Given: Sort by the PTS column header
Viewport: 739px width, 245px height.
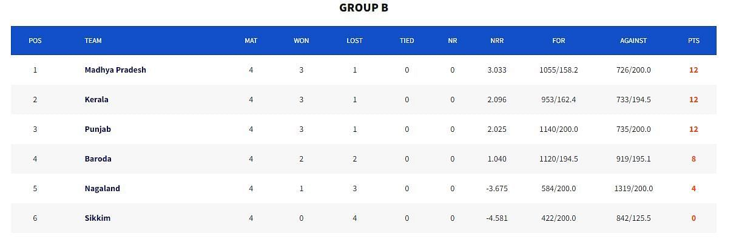Looking at the screenshot, I should [693, 41].
